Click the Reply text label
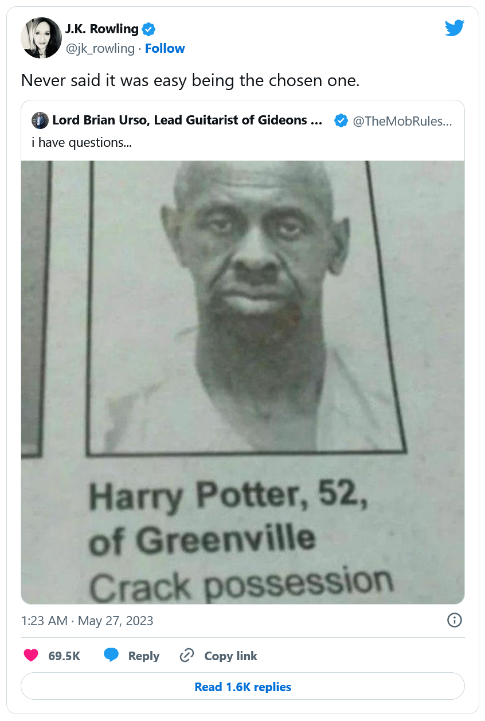This screenshot has width=485, height=721. click(x=144, y=656)
